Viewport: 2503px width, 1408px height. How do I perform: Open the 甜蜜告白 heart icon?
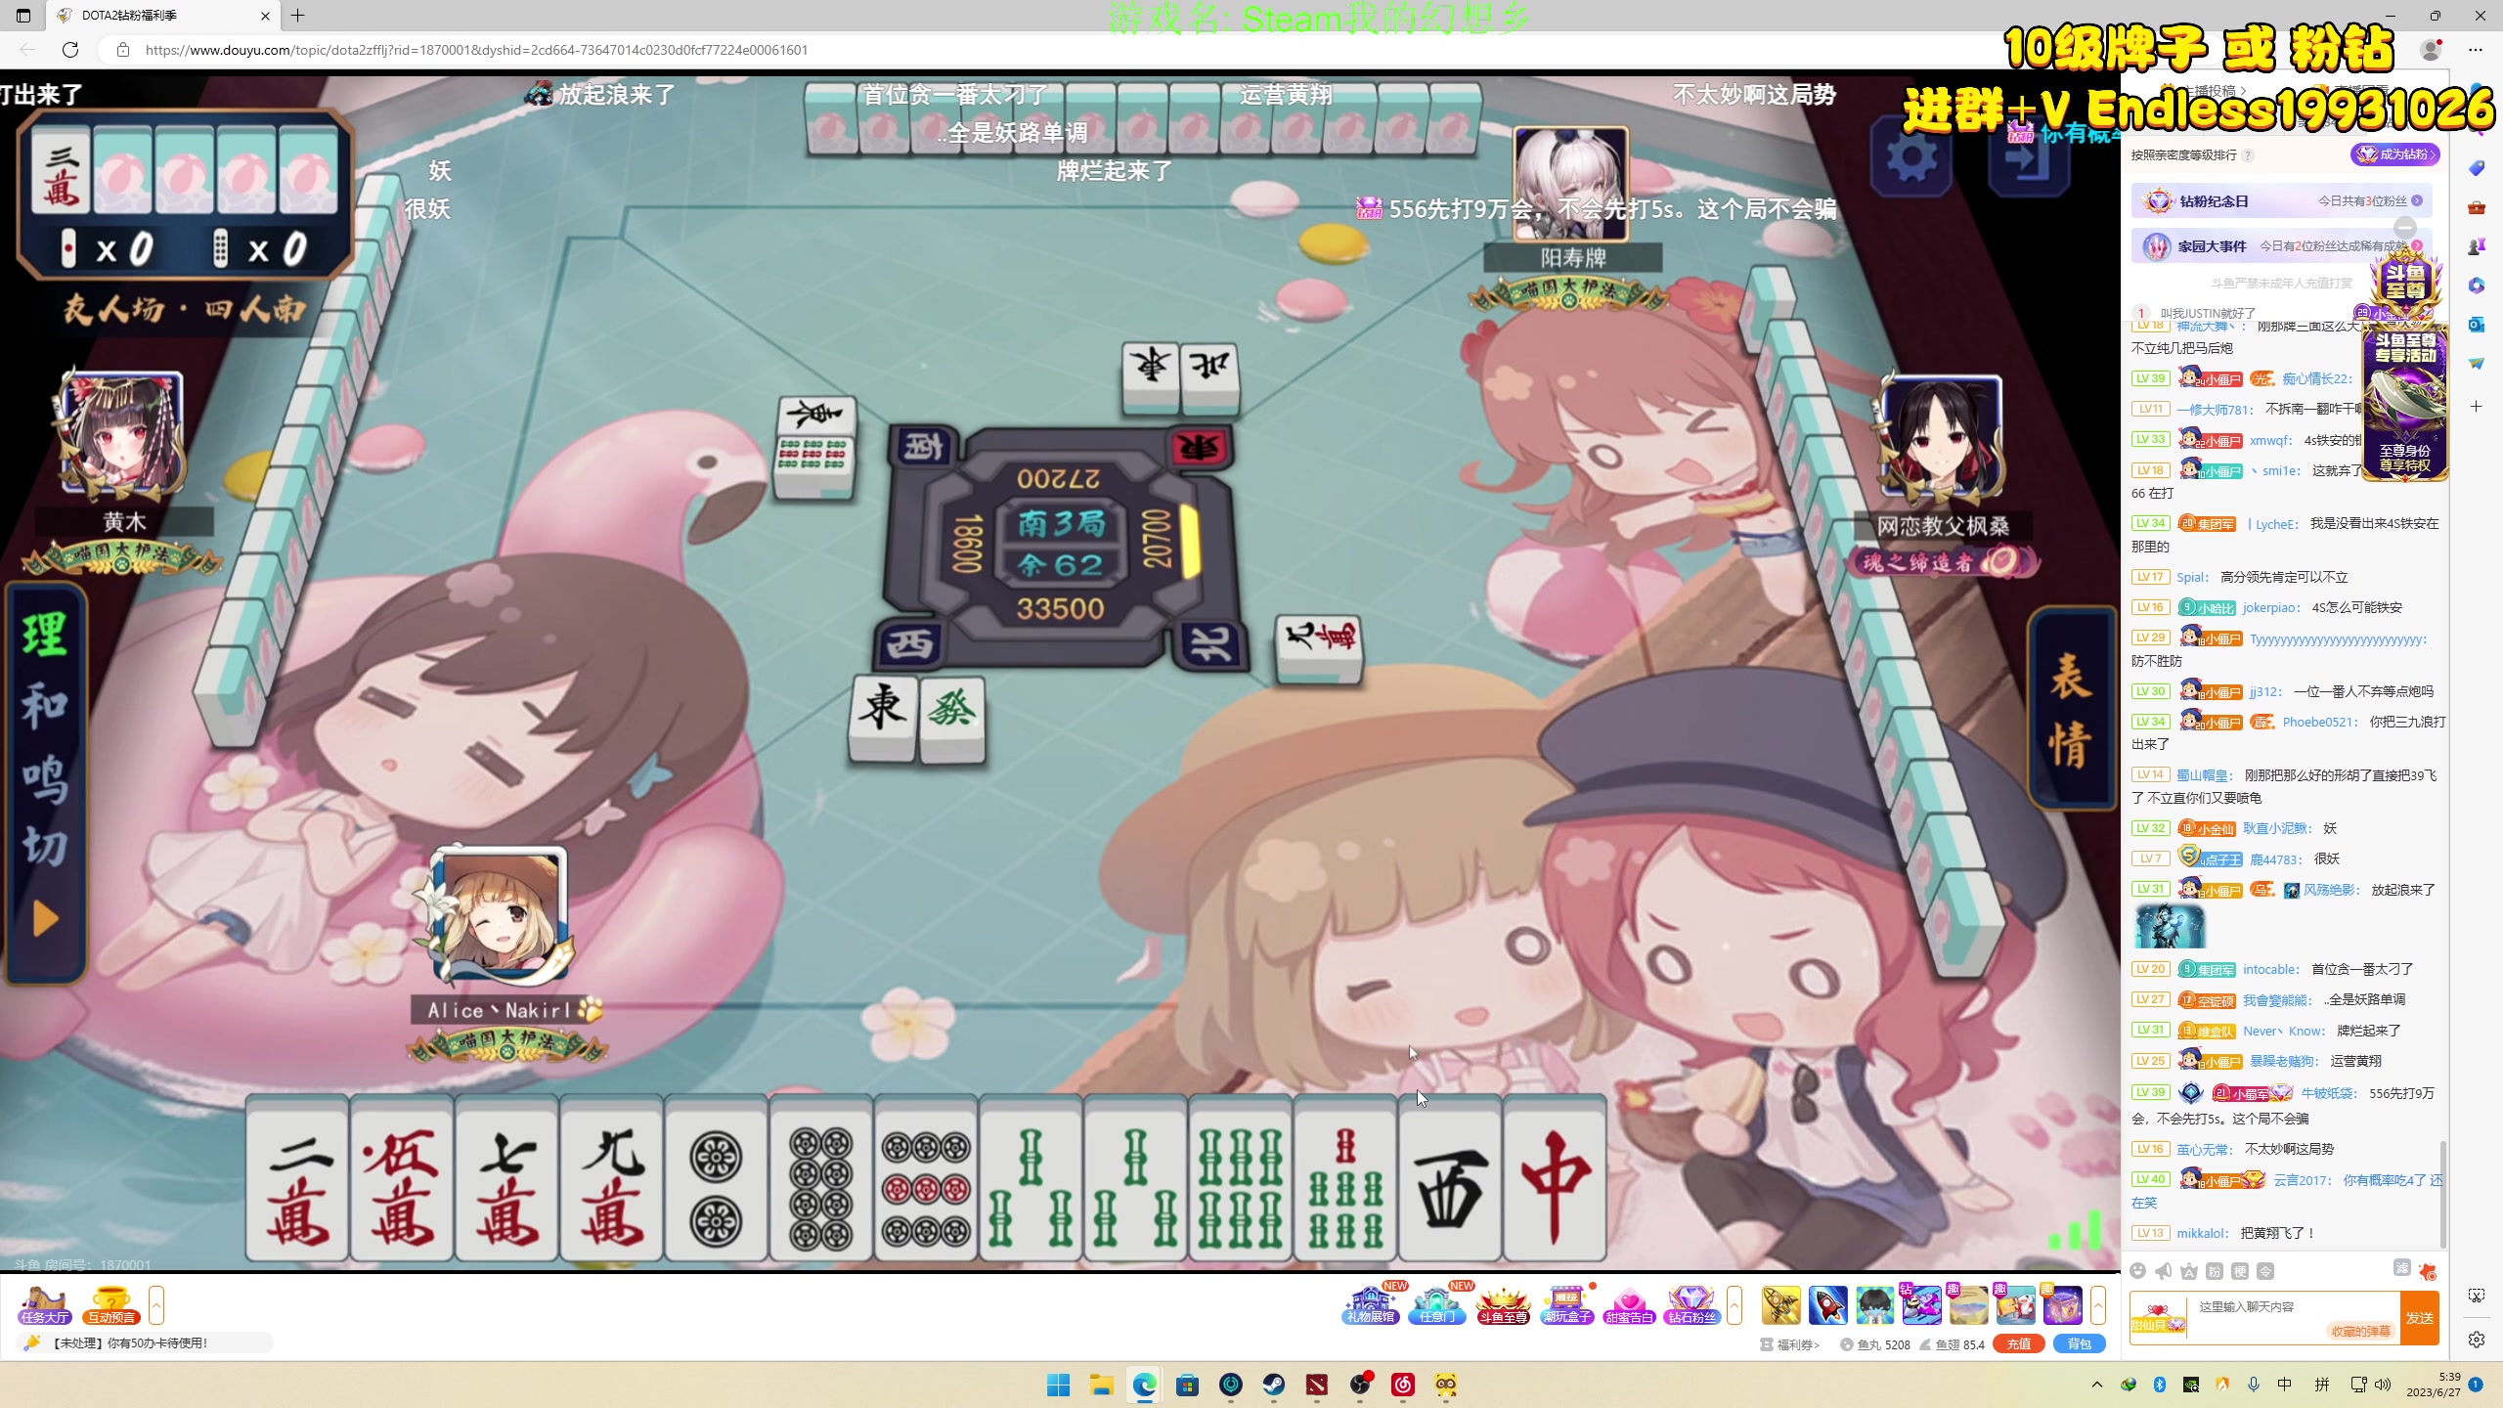coord(1629,1304)
